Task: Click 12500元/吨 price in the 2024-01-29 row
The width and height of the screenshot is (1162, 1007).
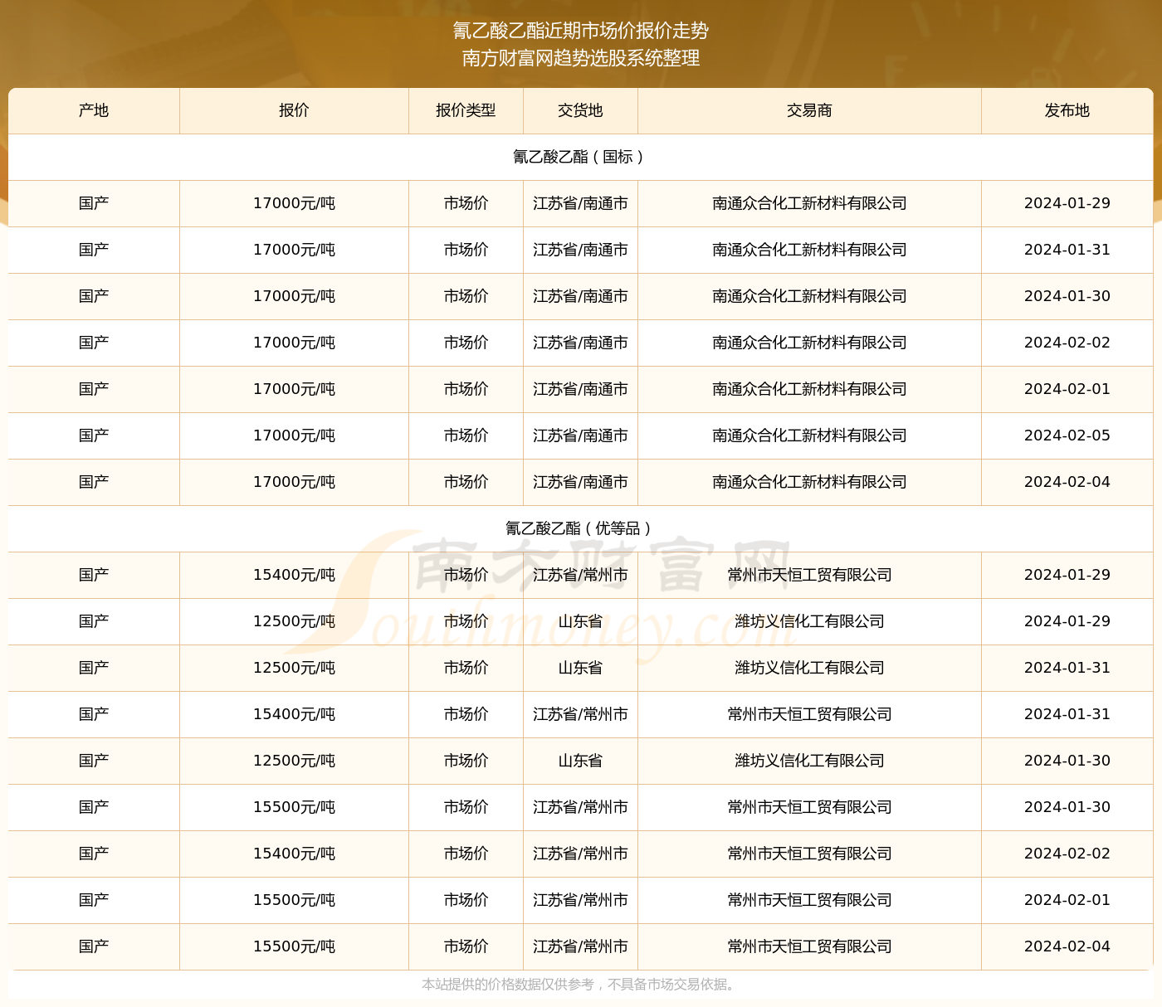Action: point(294,621)
